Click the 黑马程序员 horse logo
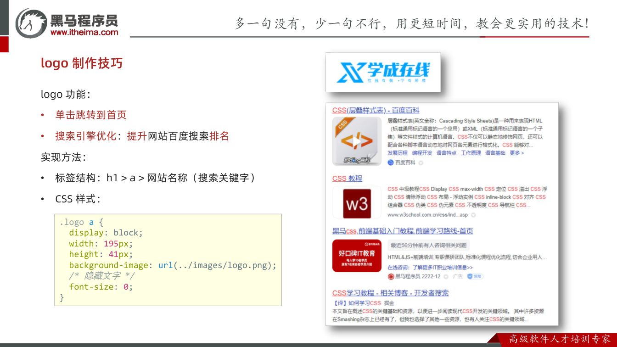 pos(32,23)
